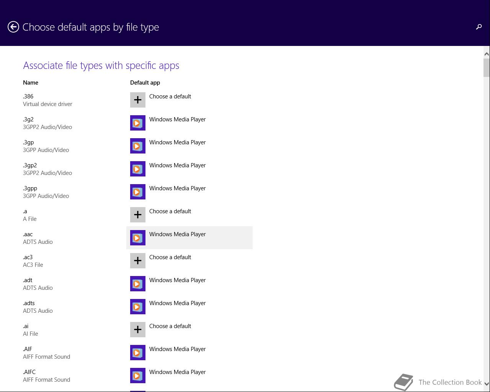This screenshot has height=392, width=490.
Task: Click the AC3 File description
Action: [33, 265]
